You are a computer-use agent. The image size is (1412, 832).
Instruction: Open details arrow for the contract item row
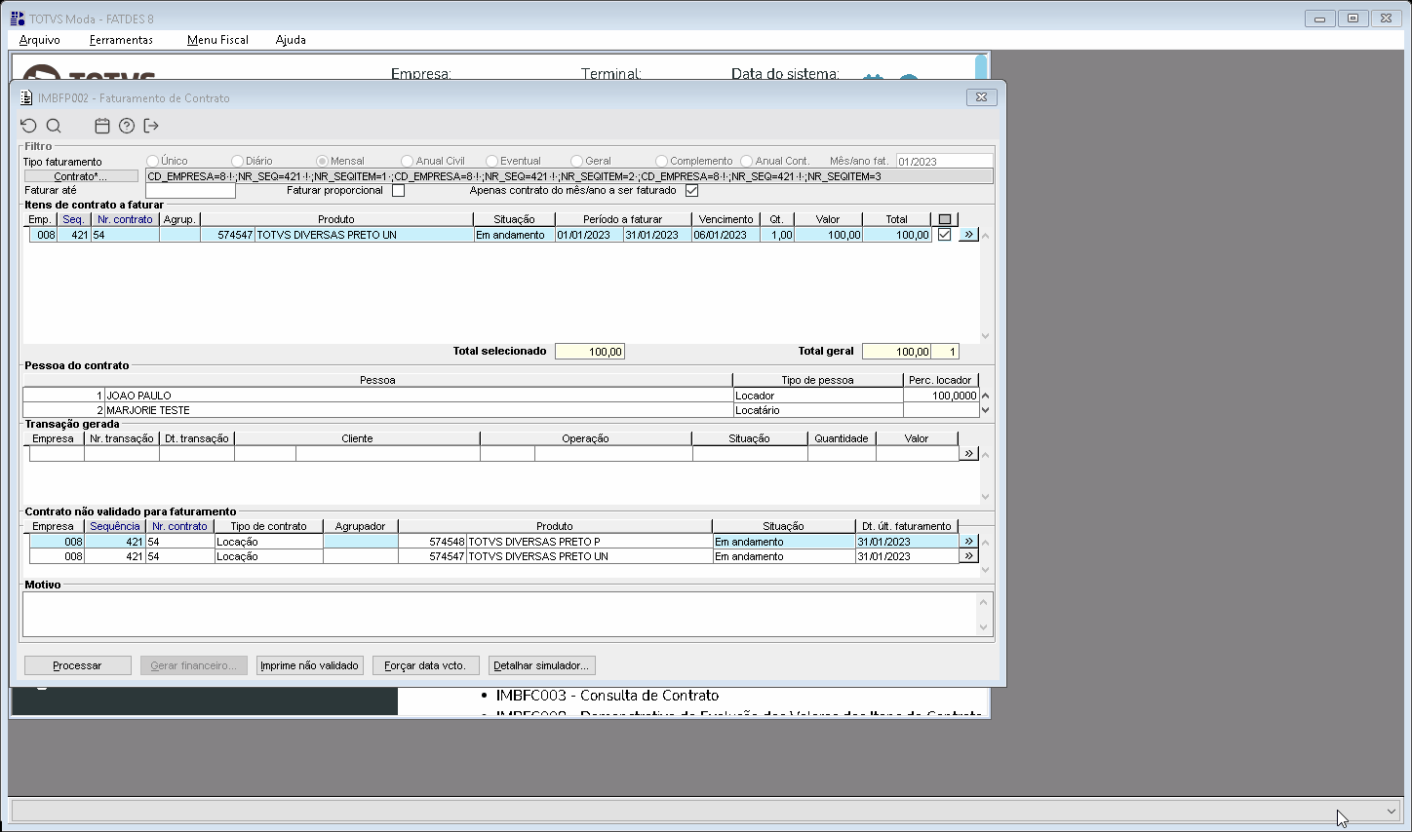968,235
